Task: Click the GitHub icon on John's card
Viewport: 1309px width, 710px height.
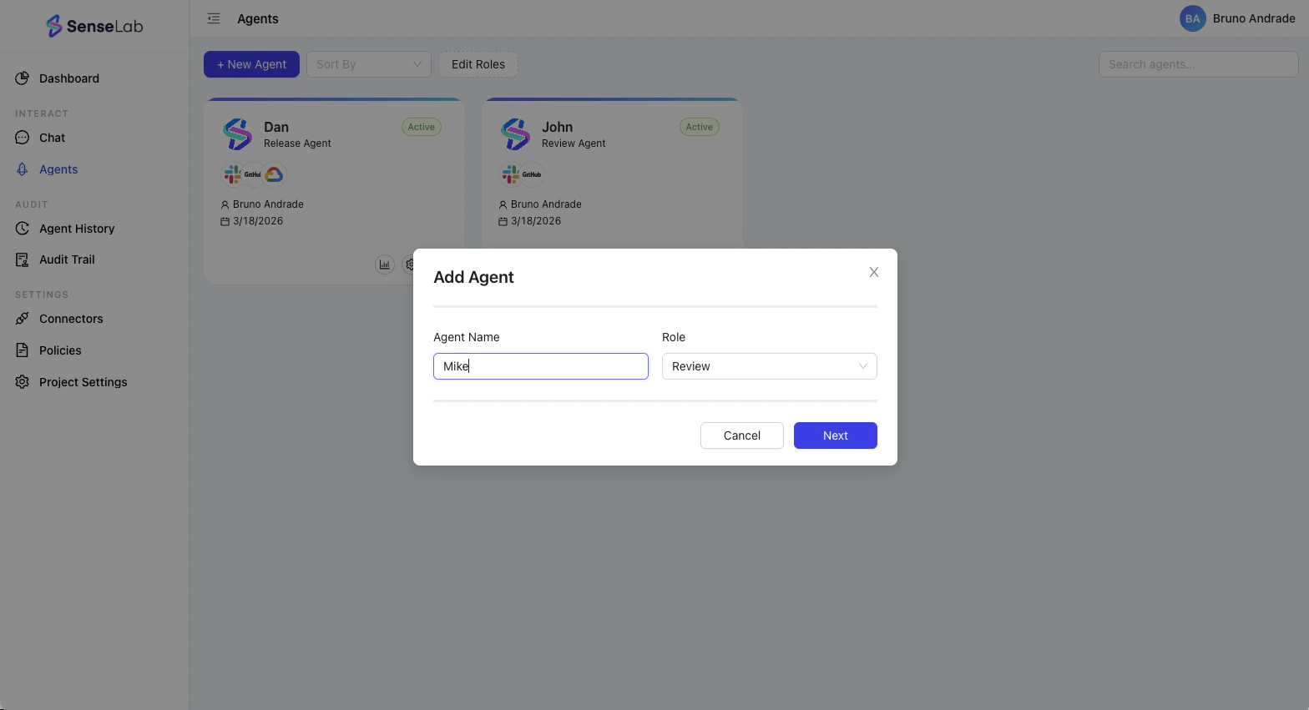Action: (x=532, y=174)
